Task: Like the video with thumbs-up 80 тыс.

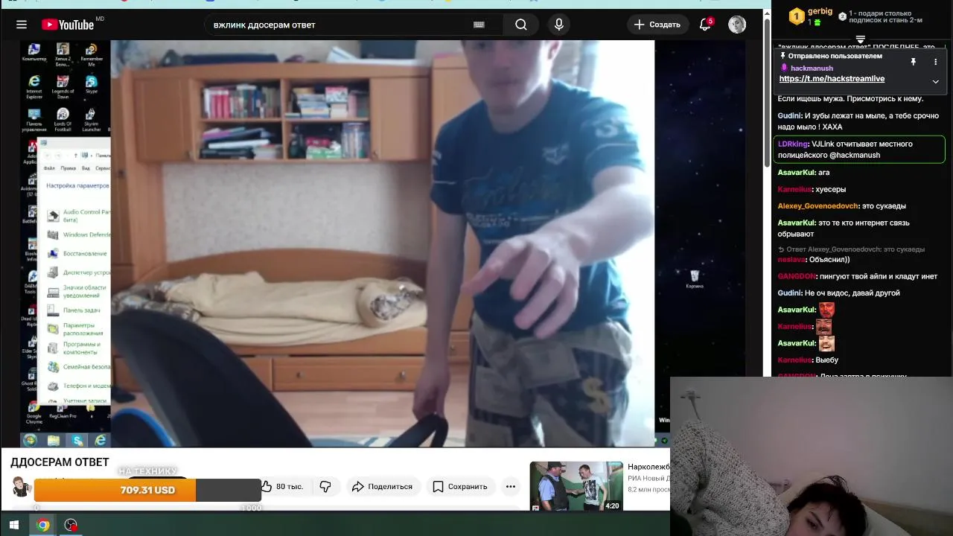Action: click(282, 486)
